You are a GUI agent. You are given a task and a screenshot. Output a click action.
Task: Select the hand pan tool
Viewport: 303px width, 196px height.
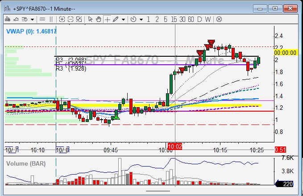(x=99, y=19)
